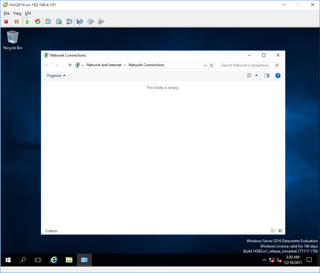Click the network status tray icon
320x273 pixels.
272,260
